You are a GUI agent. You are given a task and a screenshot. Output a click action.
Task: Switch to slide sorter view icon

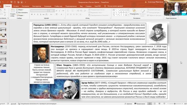[155, 104]
